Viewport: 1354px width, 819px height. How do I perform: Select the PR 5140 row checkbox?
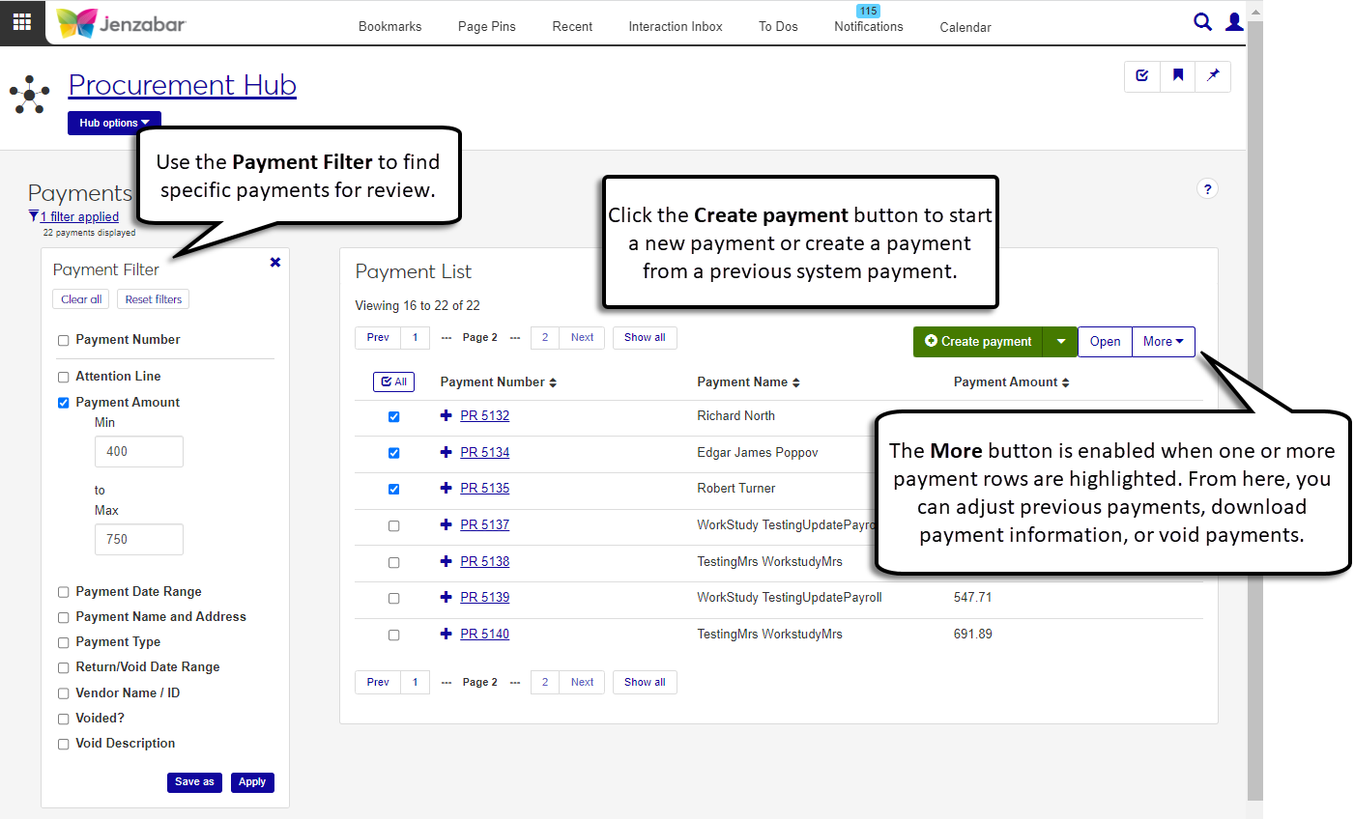[x=393, y=635]
